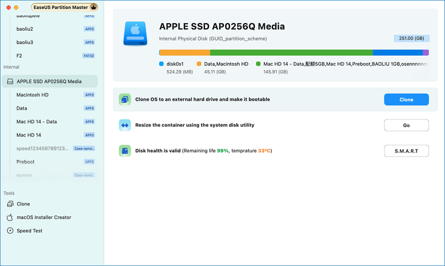This screenshot has height=266, width=445.
Task: Select the APPLE SSD disk icon in sidebar
Action: [10, 82]
